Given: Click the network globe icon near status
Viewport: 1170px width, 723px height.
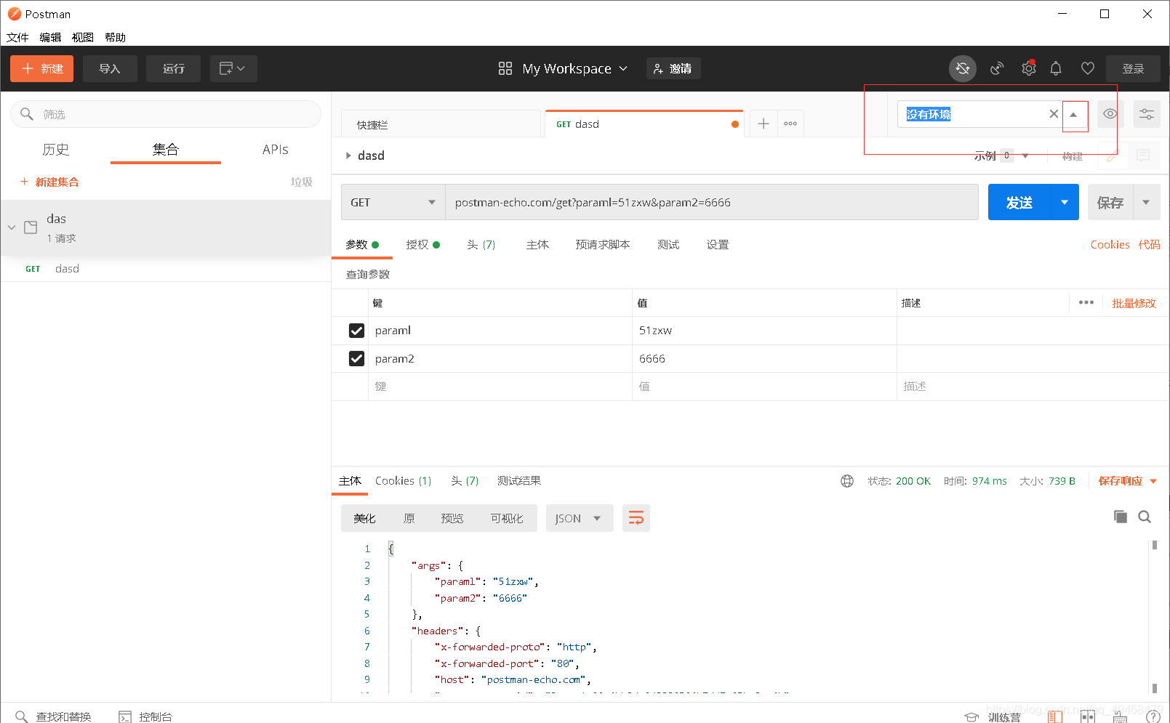Looking at the screenshot, I should click(847, 481).
